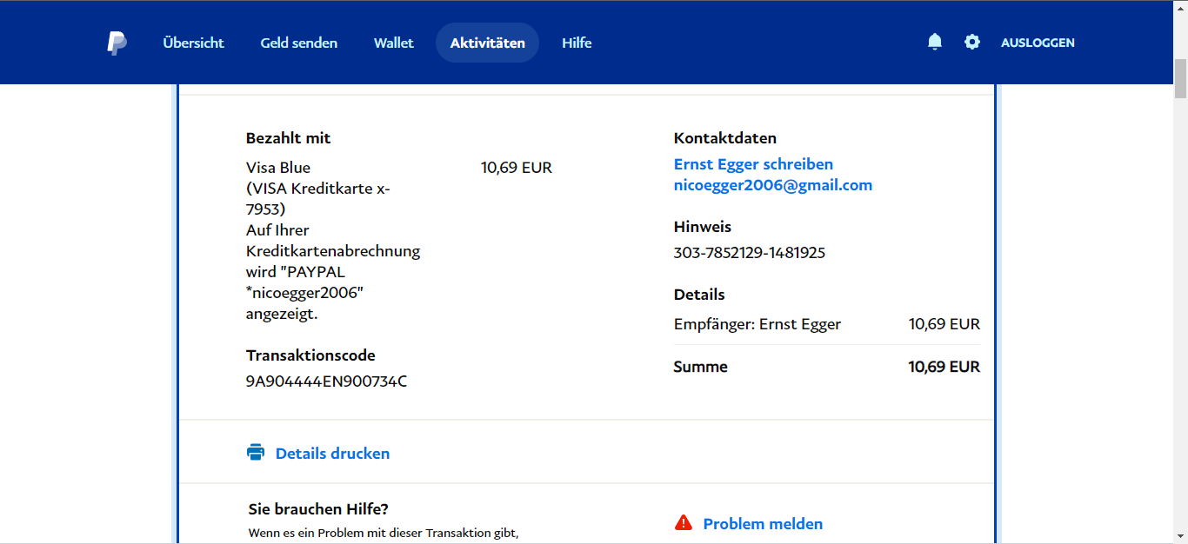Open the Hilfe menu item

tap(577, 43)
